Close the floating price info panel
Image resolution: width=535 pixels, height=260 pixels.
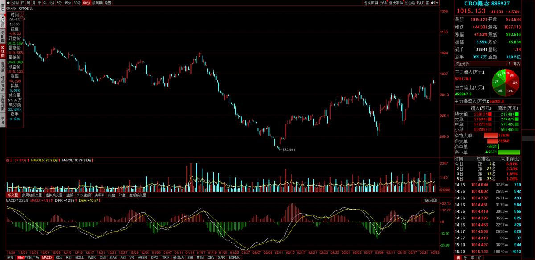21,13
